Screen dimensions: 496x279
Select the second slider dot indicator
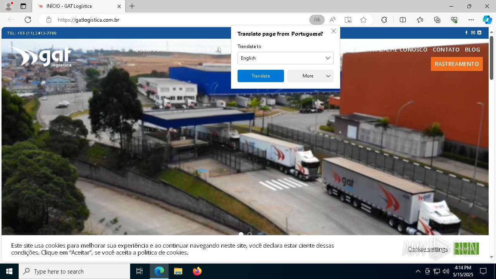250,234
